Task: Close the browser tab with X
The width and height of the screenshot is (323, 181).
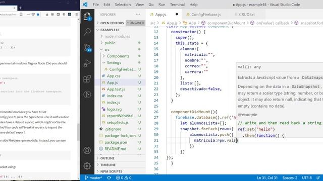Action: click(x=14, y=8)
